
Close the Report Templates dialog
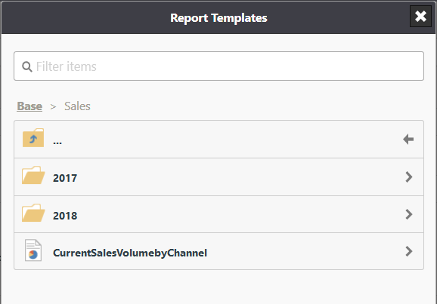(420, 17)
